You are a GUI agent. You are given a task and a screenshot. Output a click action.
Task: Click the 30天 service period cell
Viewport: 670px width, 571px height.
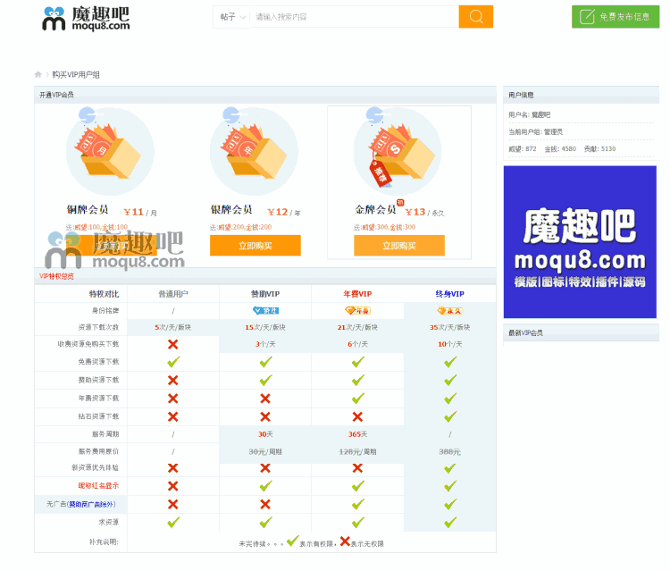pos(265,434)
